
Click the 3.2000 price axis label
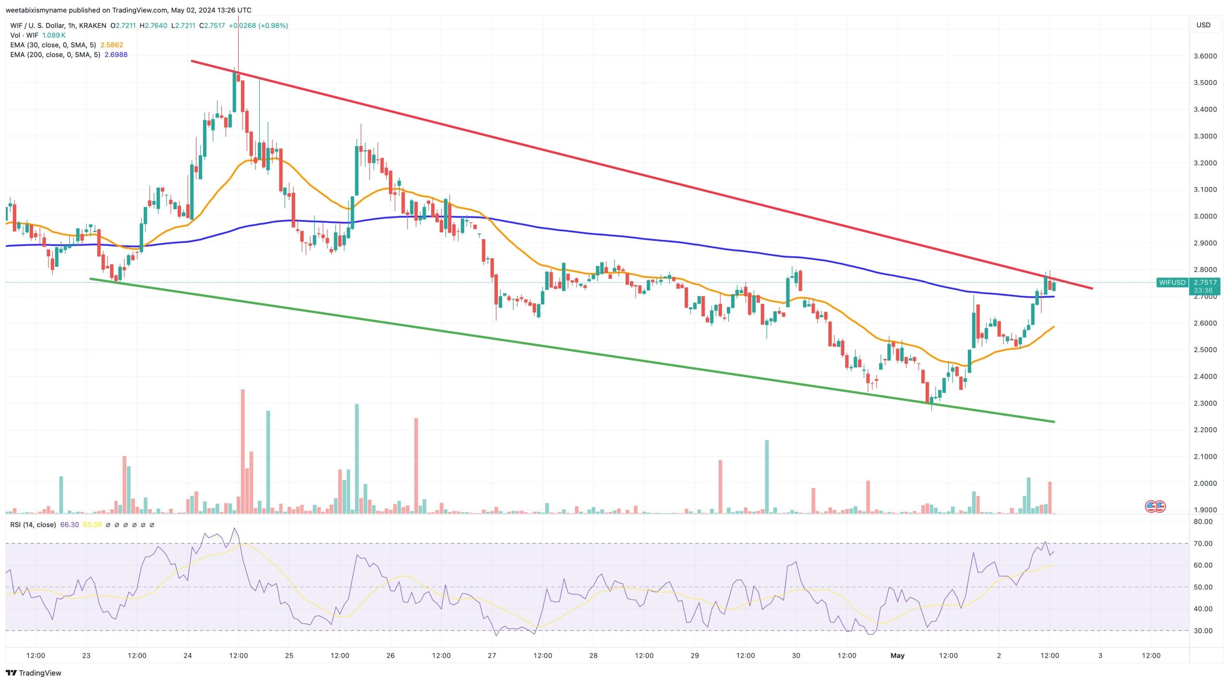(x=1205, y=163)
